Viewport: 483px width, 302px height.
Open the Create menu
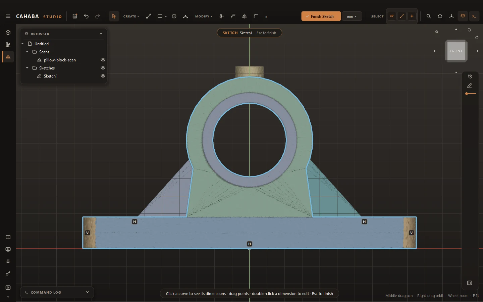(131, 16)
